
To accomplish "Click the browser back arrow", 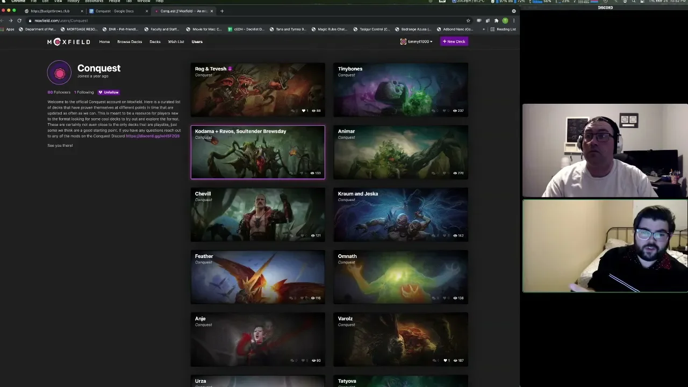I will (3, 20).
